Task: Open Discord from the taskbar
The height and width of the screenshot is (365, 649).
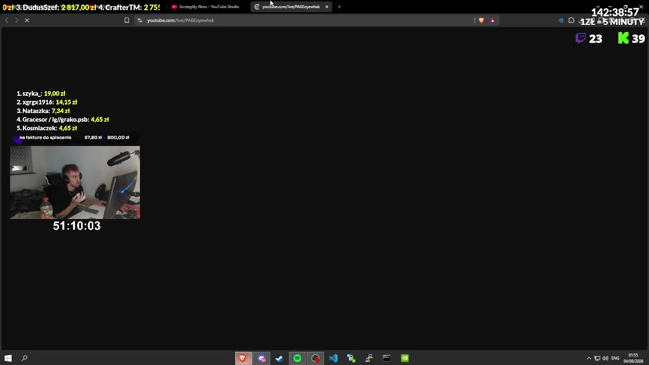Action: pos(262,358)
